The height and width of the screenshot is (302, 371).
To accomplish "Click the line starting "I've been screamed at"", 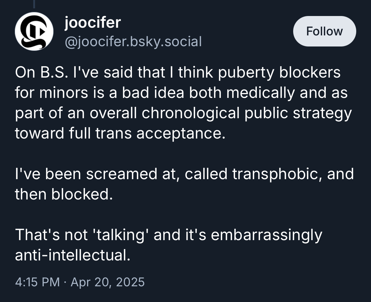I will [184, 174].
